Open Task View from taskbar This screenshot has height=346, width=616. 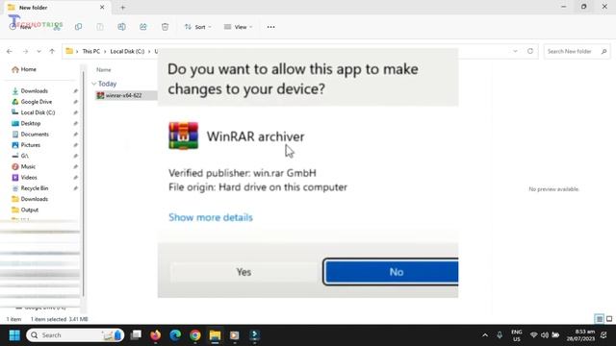pos(136,335)
